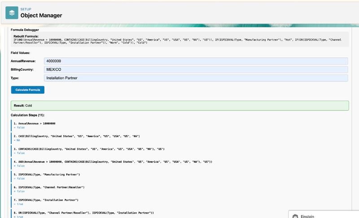Open the Einstein panel label
Image resolution: width=359 pixels, height=218 pixels.
[307, 216]
